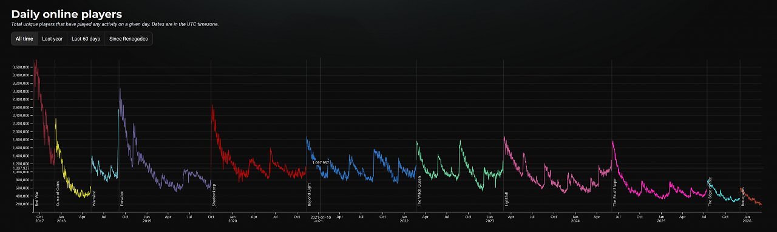
Task: Click the 3,600,000 y-axis label
Action: 21,67
